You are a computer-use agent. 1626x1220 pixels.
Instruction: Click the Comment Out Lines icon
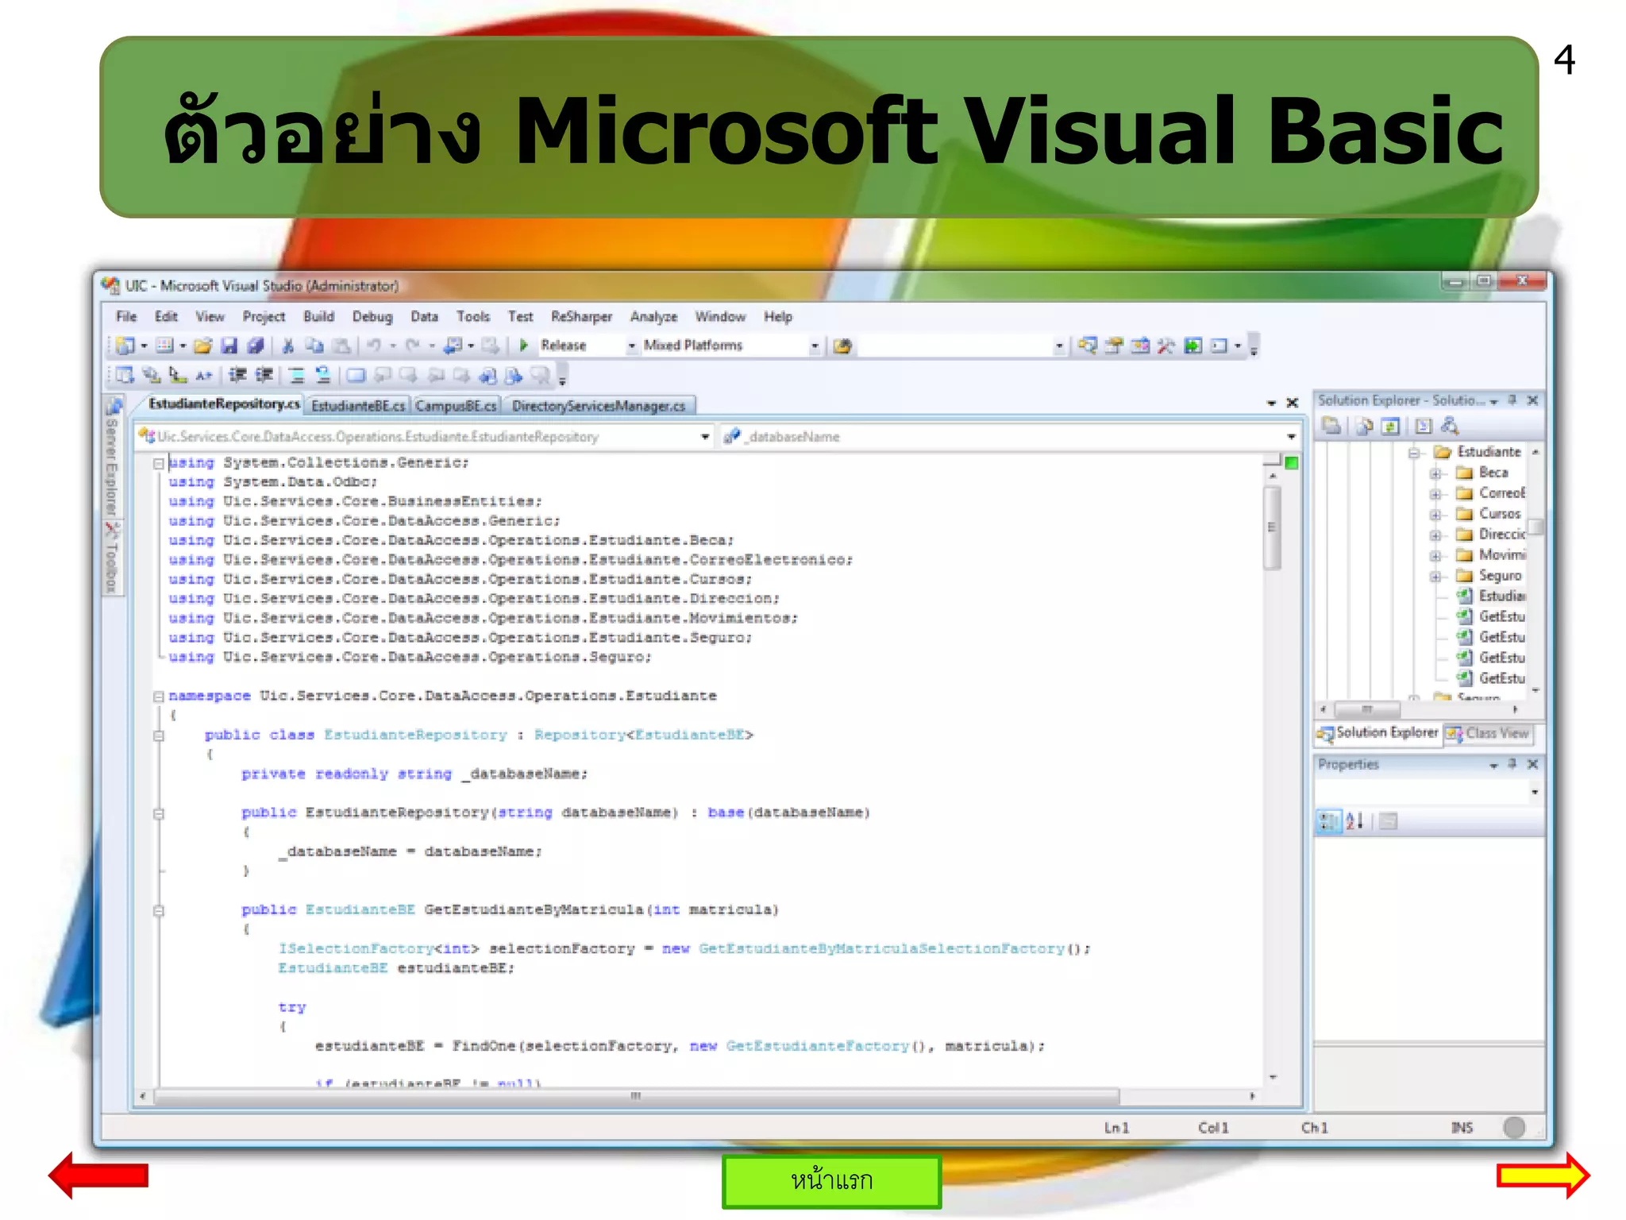point(297,375)
